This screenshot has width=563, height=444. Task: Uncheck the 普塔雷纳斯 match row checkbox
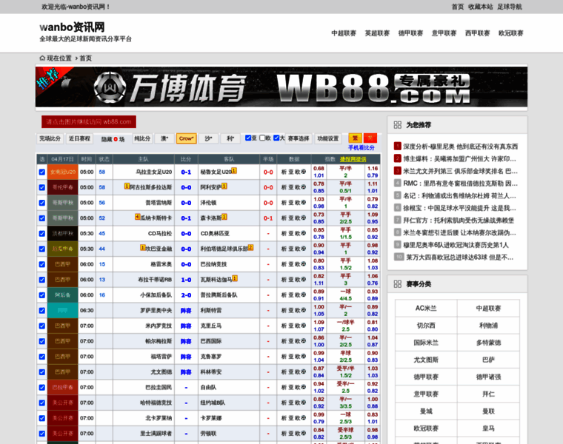tap(42, 203)
